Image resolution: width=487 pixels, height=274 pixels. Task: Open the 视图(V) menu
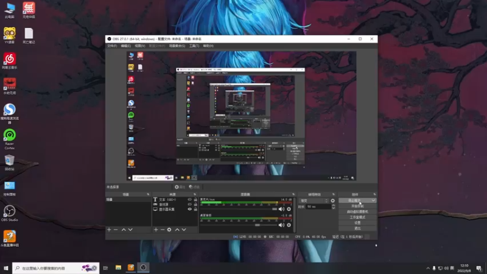(140, 46)
